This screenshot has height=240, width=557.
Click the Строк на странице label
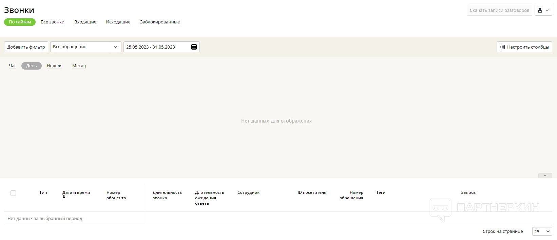(x=503, y=232)
